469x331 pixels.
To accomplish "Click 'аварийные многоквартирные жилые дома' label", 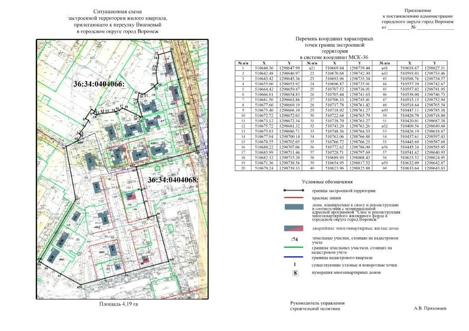I will pyautogui.click(x=355, y=228).
